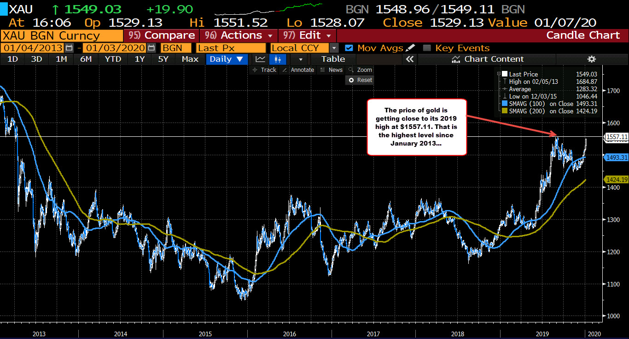629x339 pixels.
Task: Click SMAVG (100) blue color swatch
Action: click(x=505, y=104)
